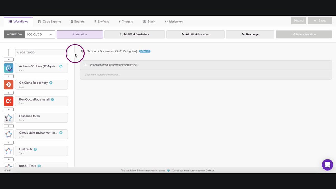Click the verified badge on Git Clone Repository
The width and height of the screenshot is (336, 189).
(51, 83)
